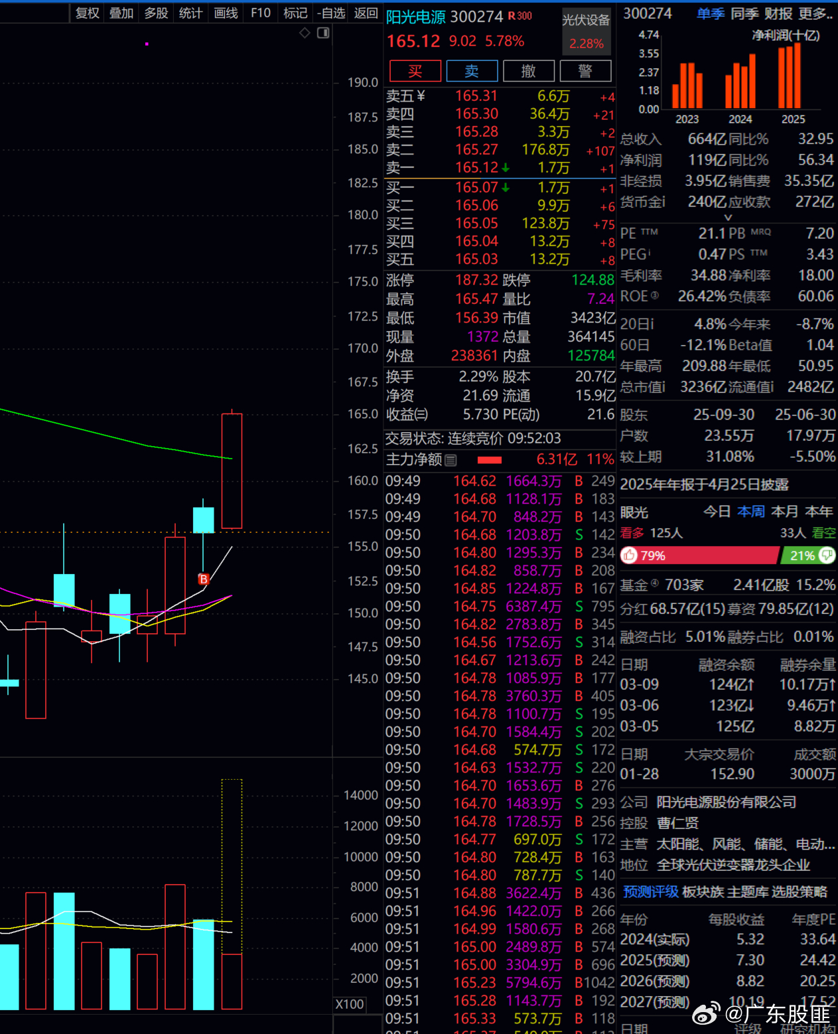Click the 跌停 limit-down price 124.88
The height and width of the screenshot is (1034, 838).
tap(593, 280)
